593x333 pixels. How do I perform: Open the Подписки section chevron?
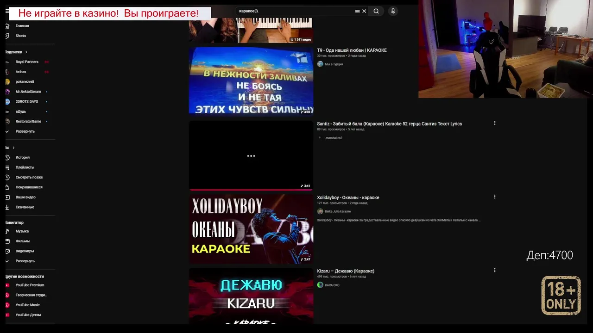click(x=26, y=52)
